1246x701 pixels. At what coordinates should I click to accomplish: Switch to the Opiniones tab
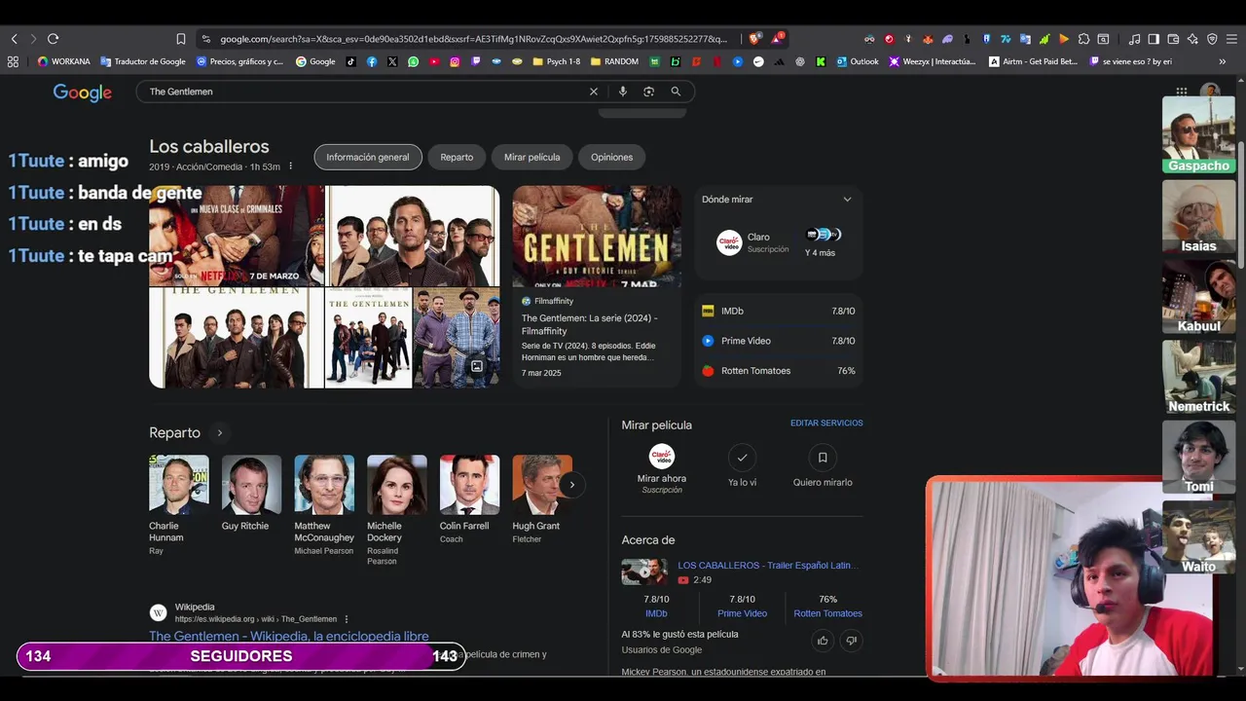611,157
